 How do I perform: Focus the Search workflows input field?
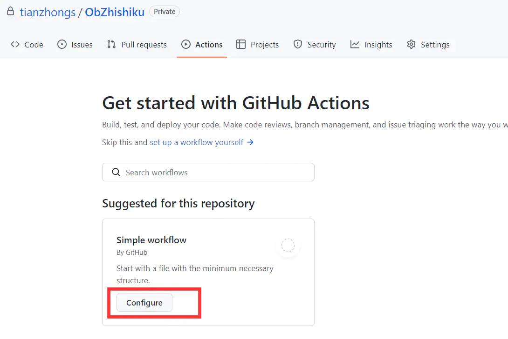pyautogui.click(x=214, y=173)
